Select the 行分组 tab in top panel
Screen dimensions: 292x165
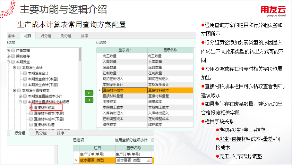[x=46, y=36]
